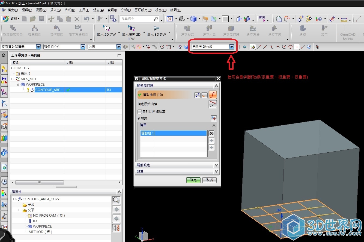Click the Show 2D IPW icon
364x242 pixels.
106,28
